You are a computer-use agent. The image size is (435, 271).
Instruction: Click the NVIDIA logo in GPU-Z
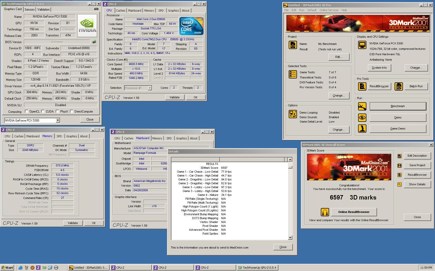88,25
